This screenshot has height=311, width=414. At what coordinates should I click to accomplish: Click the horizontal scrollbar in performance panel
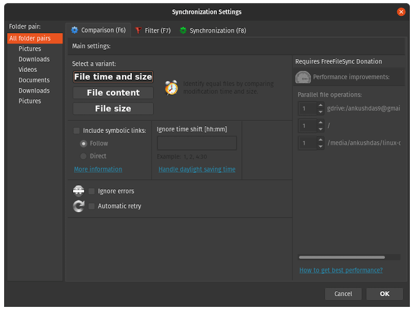pyautogui.click(x=342, y=257)
